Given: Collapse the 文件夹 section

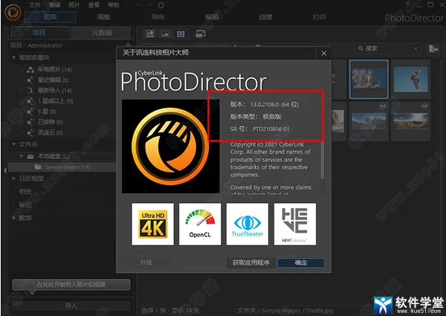Looking at the screenshot, I should coord(13,144).
